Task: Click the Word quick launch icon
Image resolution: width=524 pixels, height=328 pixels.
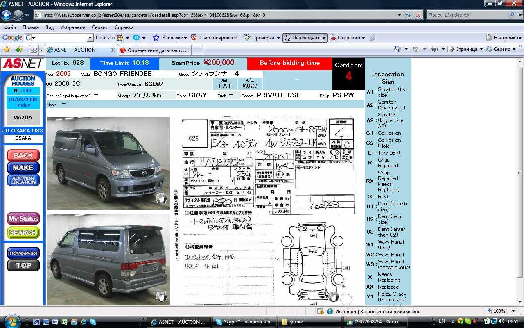Action: [x=55, y=322]
